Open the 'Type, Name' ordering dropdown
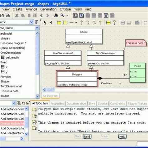Screen dimensions: 148x148 click(x=20, y=28)
